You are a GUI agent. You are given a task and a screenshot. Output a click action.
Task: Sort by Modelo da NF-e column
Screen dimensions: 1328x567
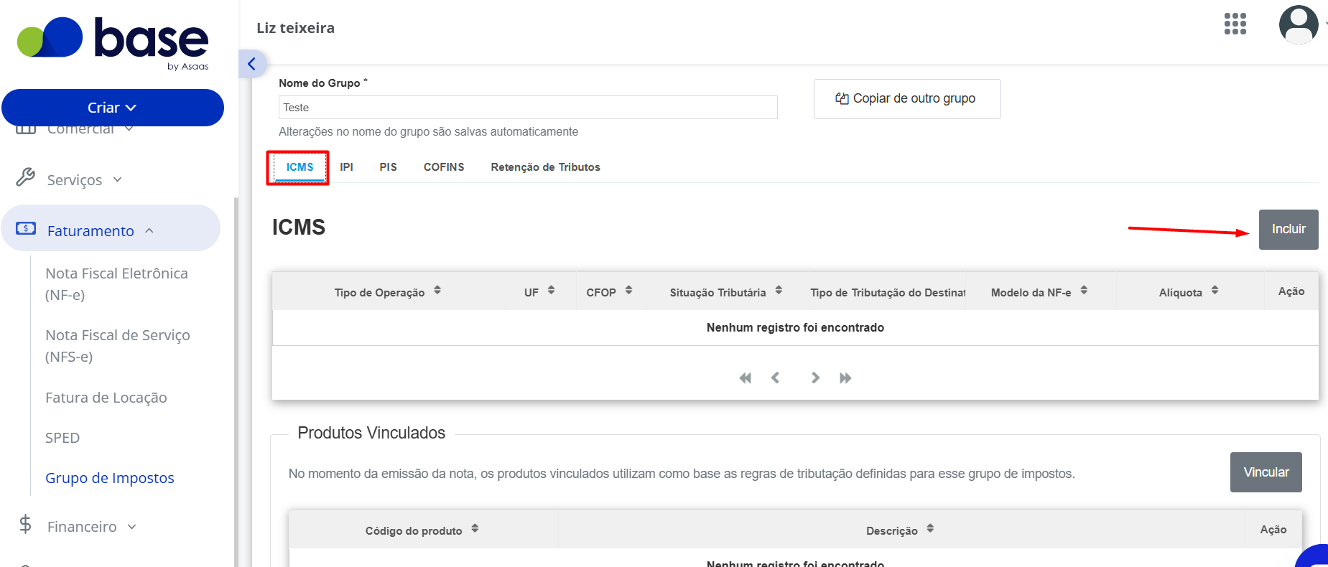pos(1084,291)
